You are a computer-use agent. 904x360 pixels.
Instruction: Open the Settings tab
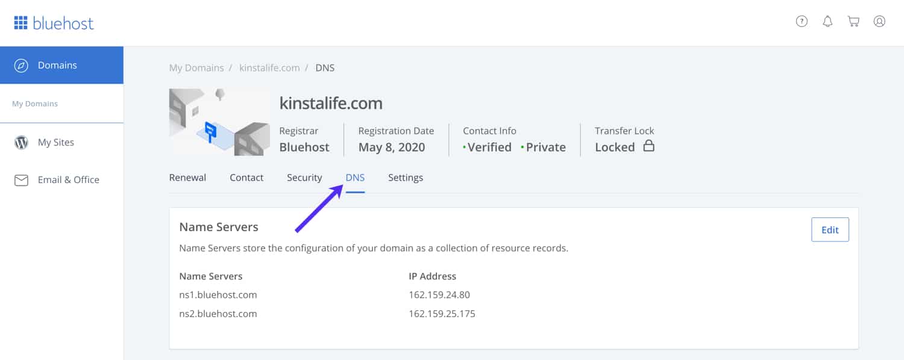[406, 177]
